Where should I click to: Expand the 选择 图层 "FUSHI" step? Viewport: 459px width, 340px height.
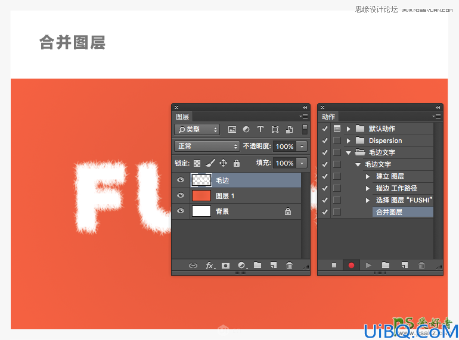[368, 200]
